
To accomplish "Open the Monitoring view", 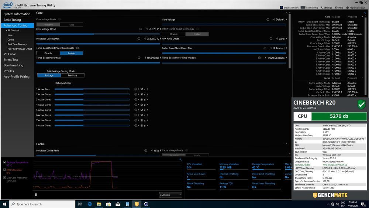I will coord(309,7).
